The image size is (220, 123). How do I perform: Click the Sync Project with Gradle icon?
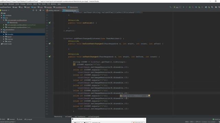(x=206, y=7)
